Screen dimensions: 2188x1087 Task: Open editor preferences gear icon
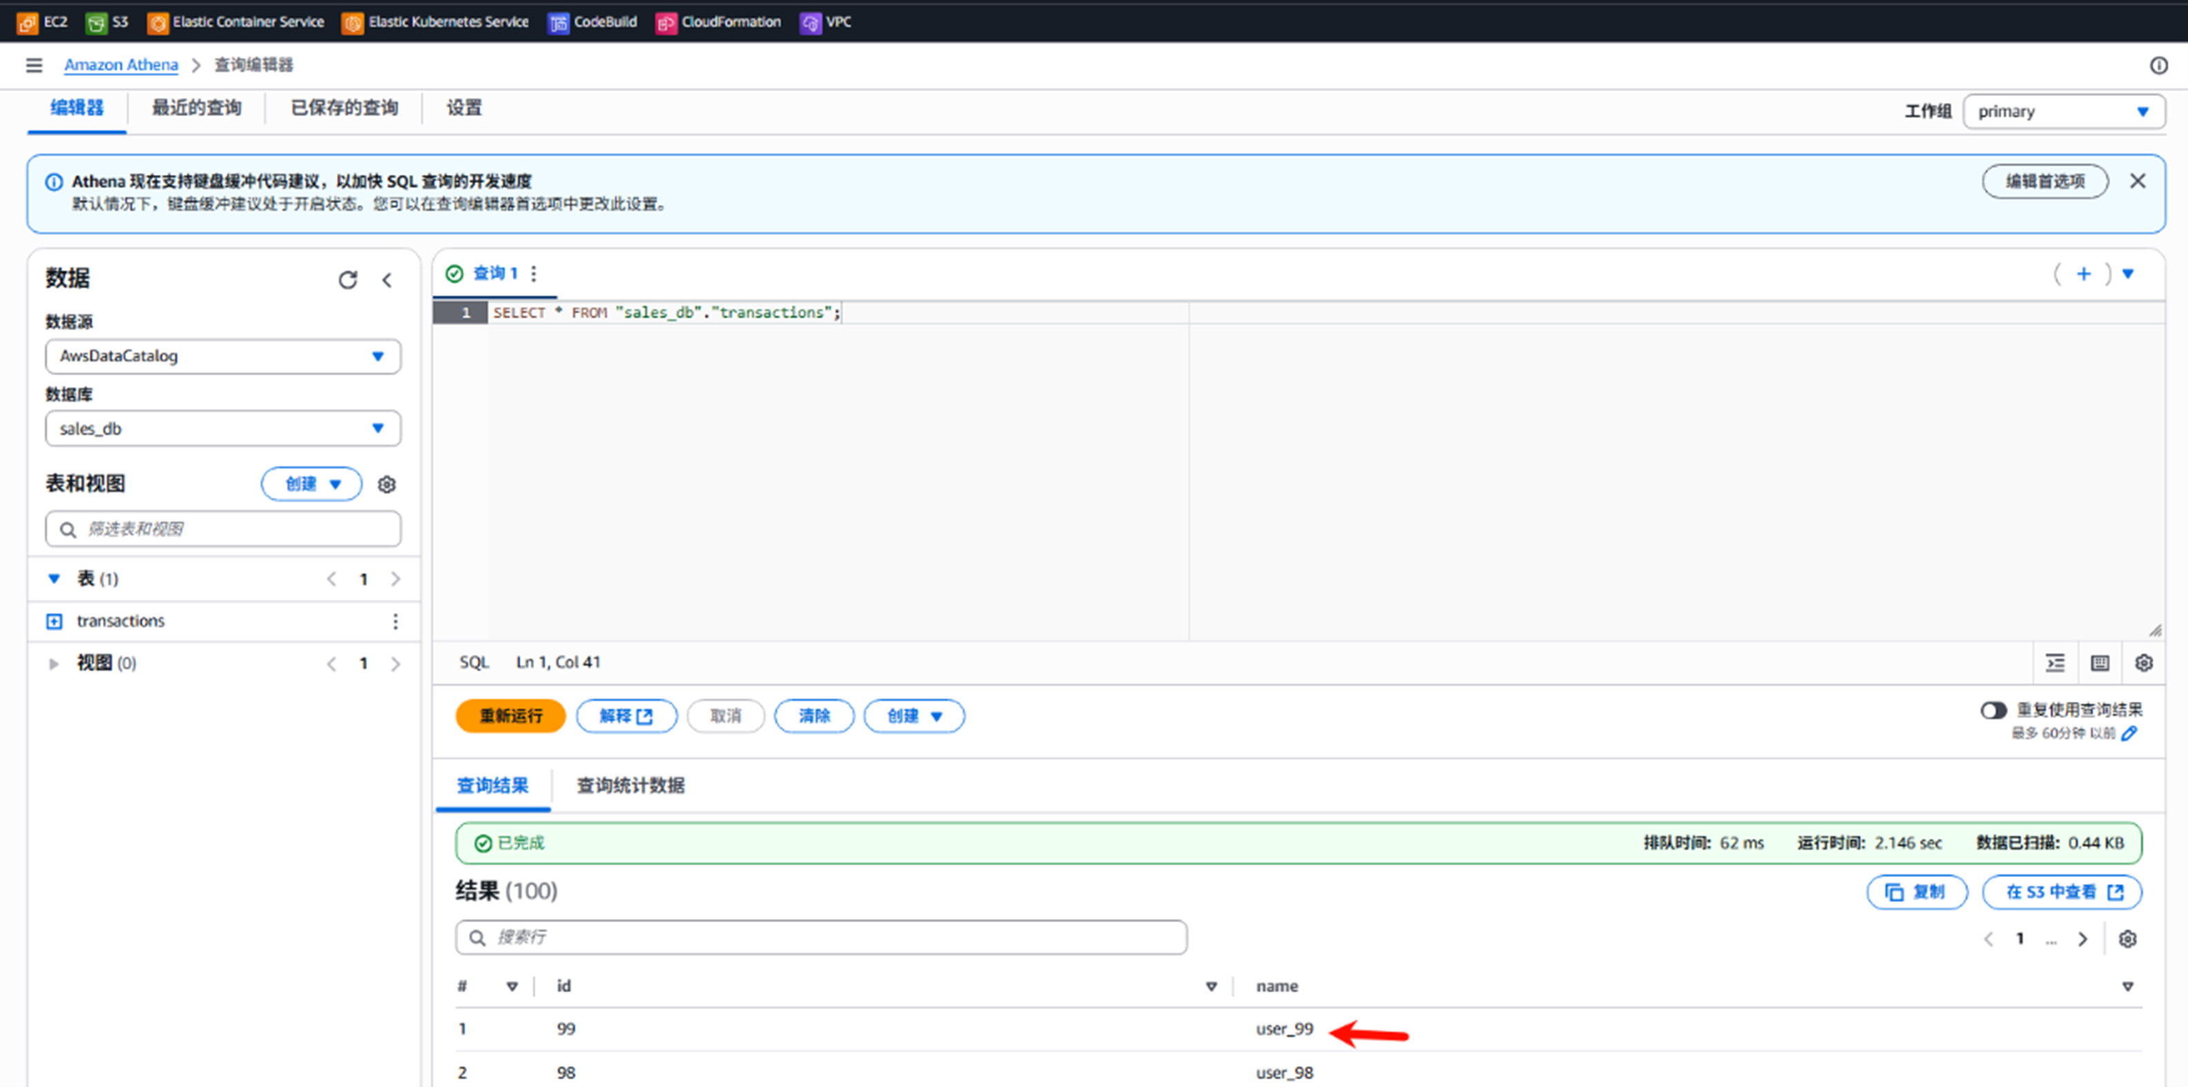point(2144,663)
